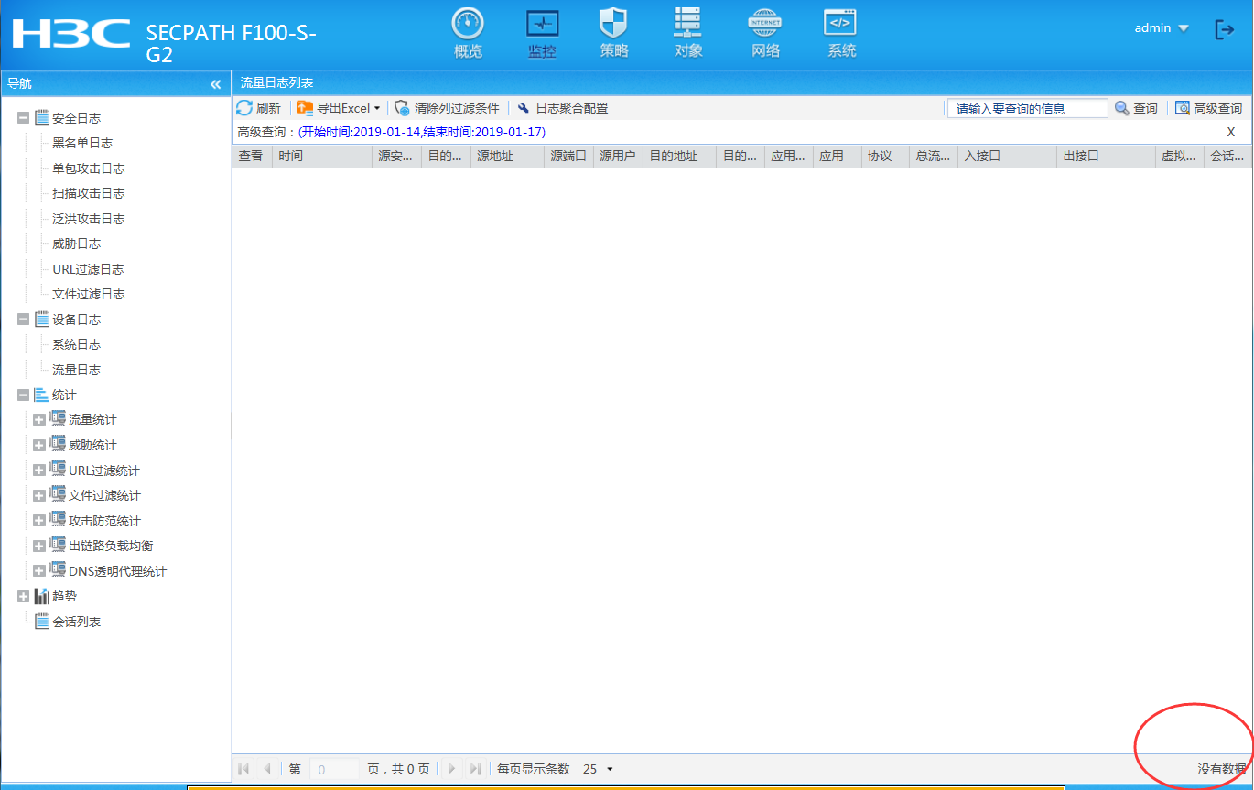Click the 流量统计 node icon
This screenshot has height=790, width=1254.
click(58, 419)
